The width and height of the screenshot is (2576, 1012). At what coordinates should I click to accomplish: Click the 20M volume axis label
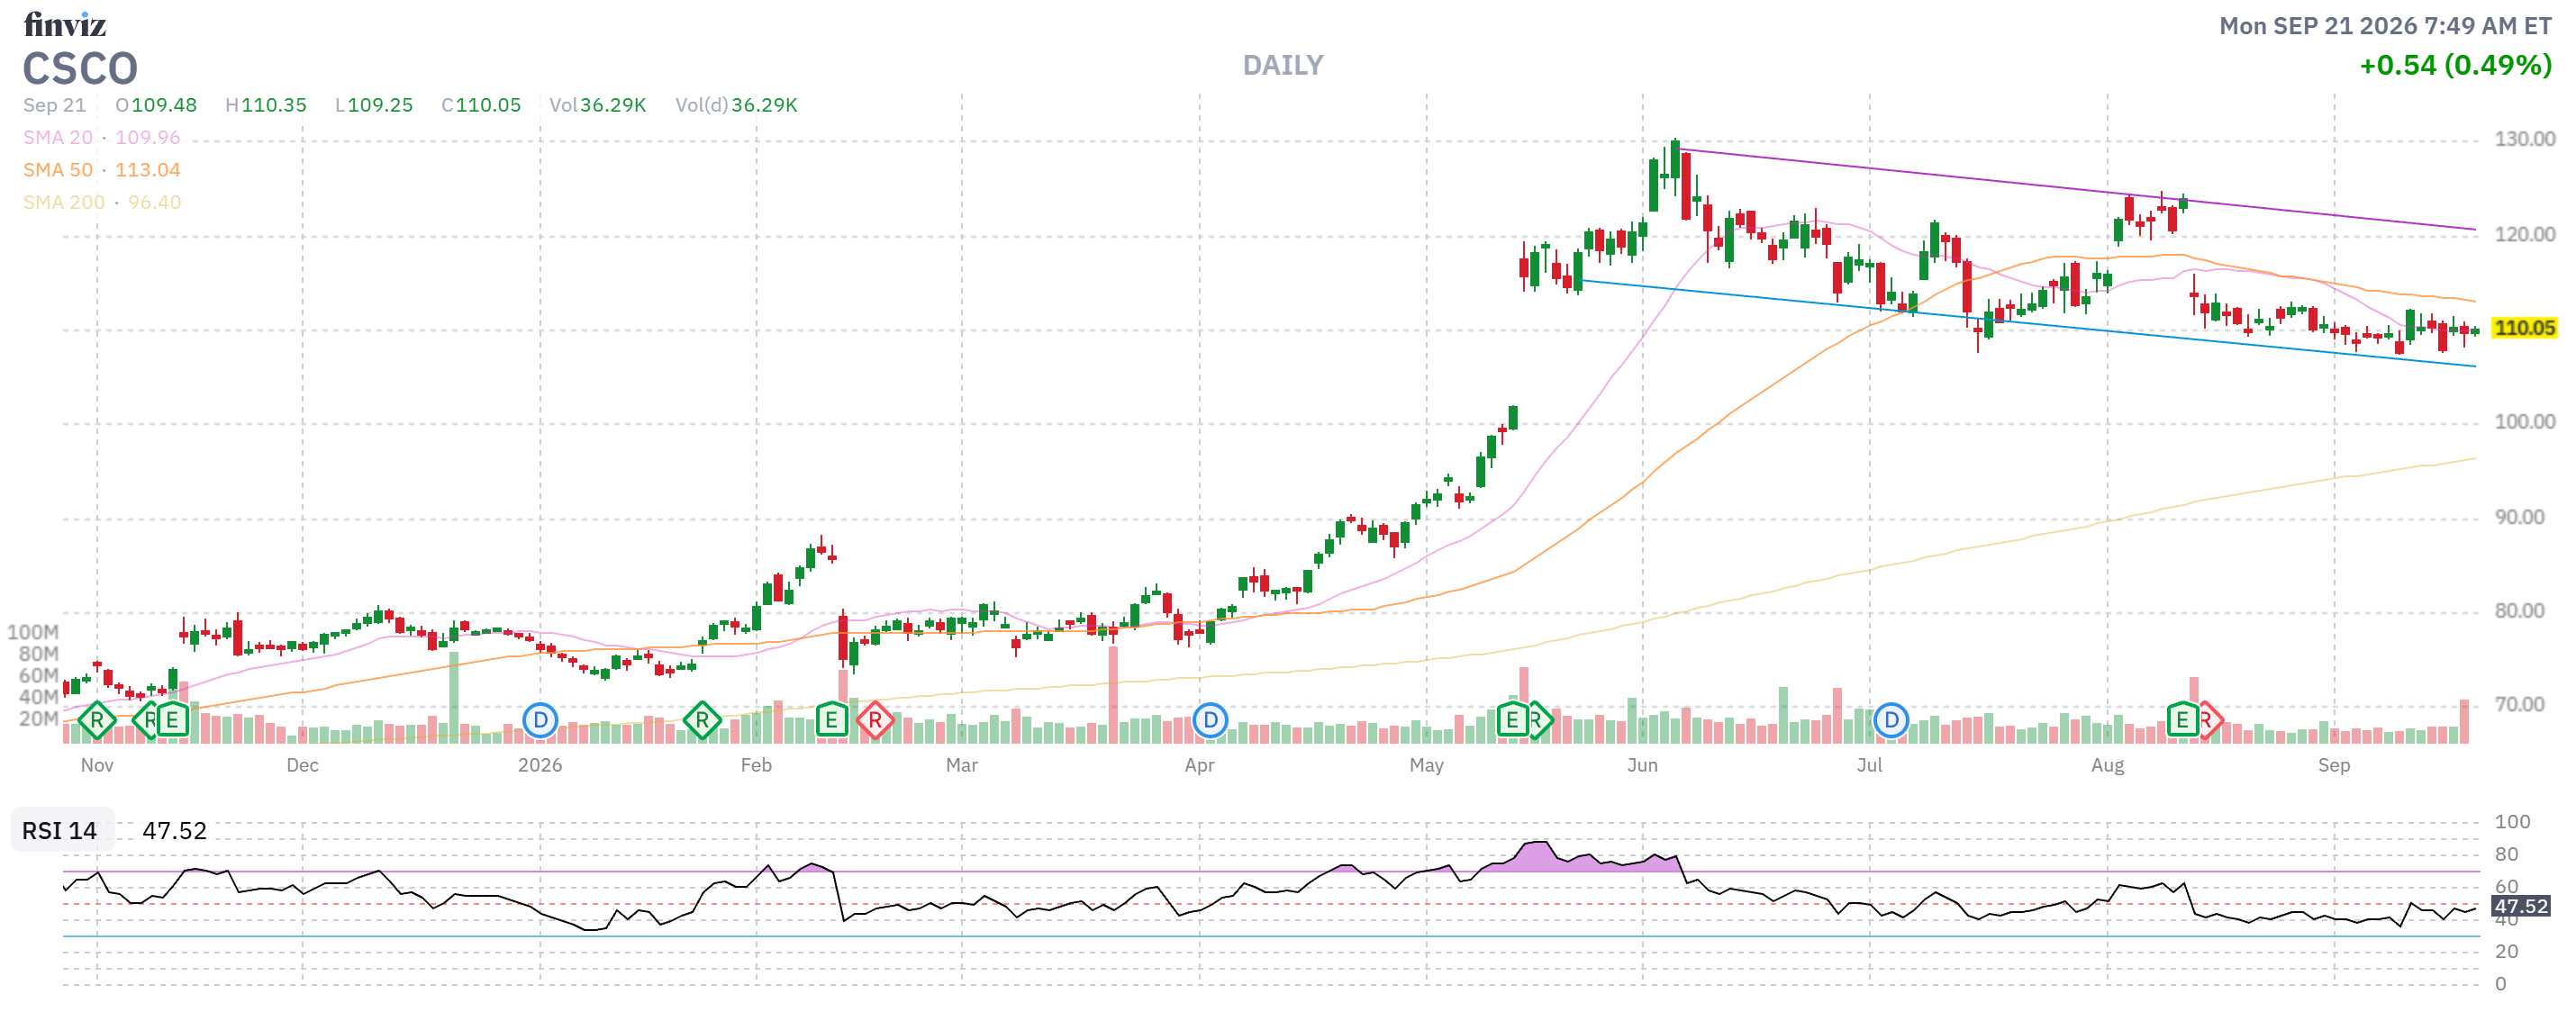tap(38, 719)
